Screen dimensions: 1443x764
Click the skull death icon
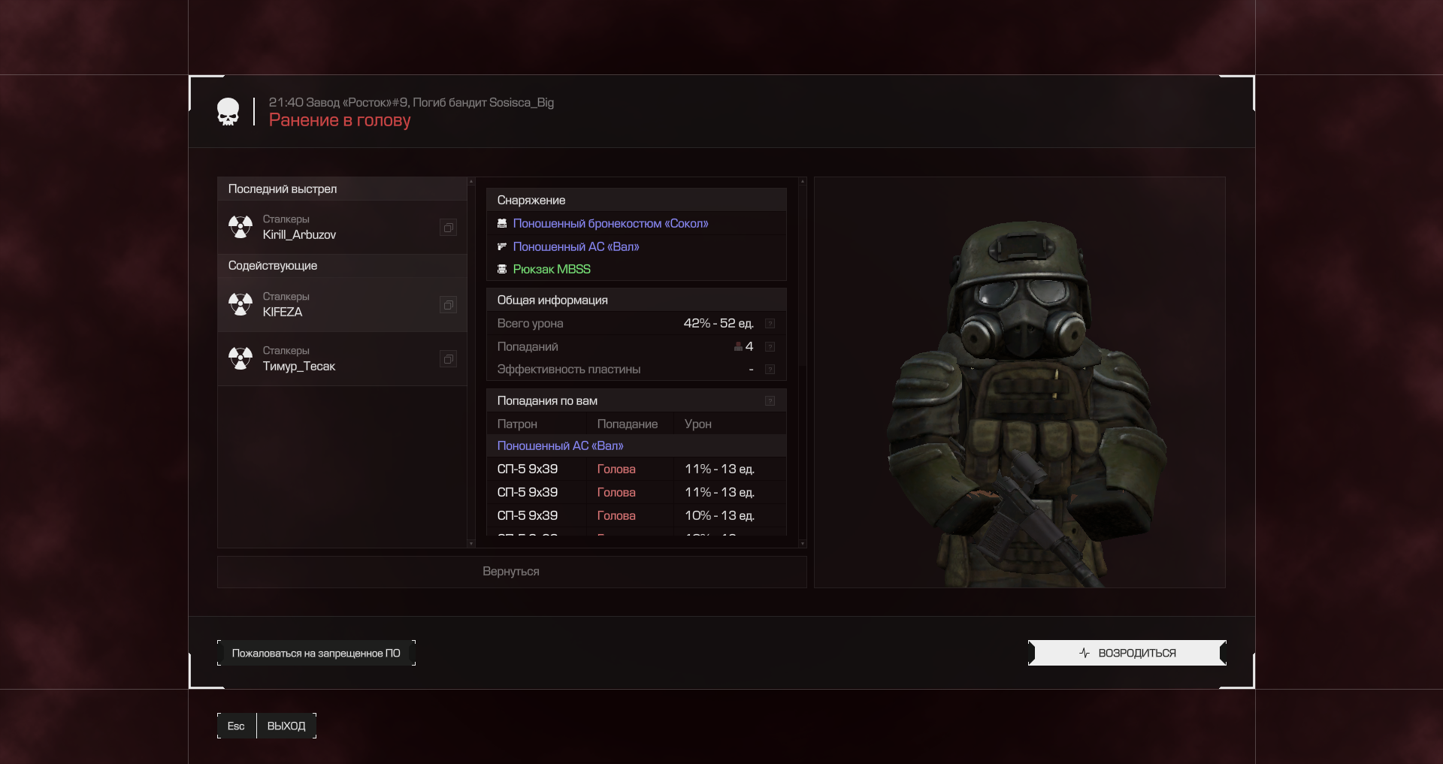click(228, 112)
